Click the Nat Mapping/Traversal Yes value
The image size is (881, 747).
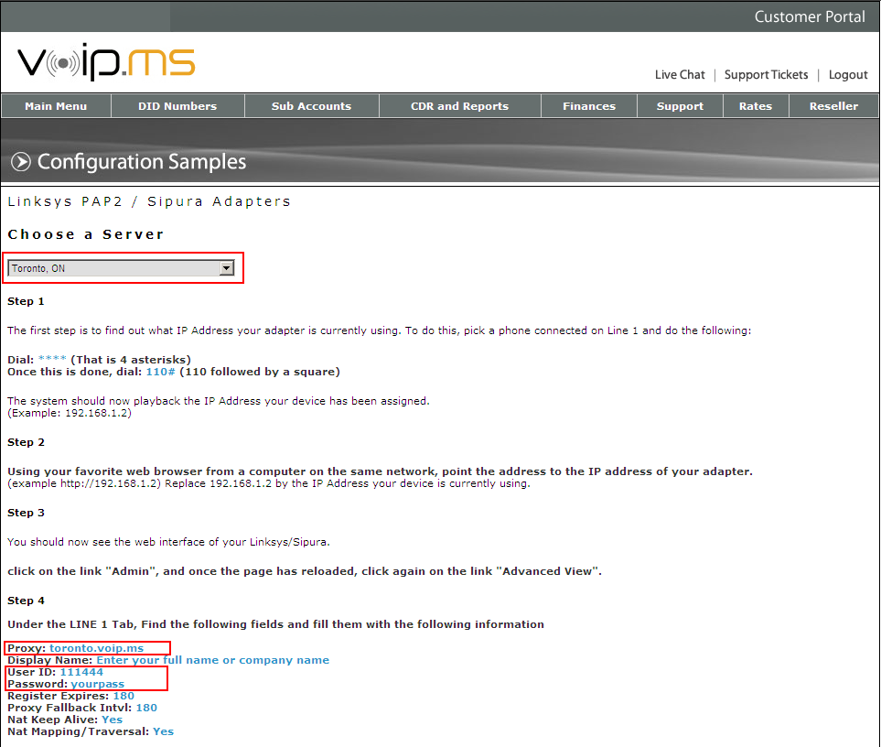coord(164,731)
